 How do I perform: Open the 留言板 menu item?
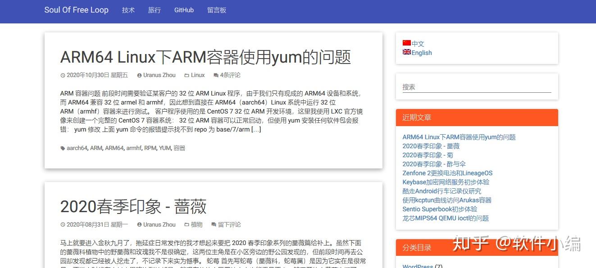[217, 10]
